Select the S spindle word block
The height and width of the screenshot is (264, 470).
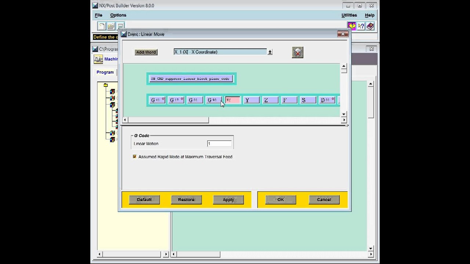(308, 100)
